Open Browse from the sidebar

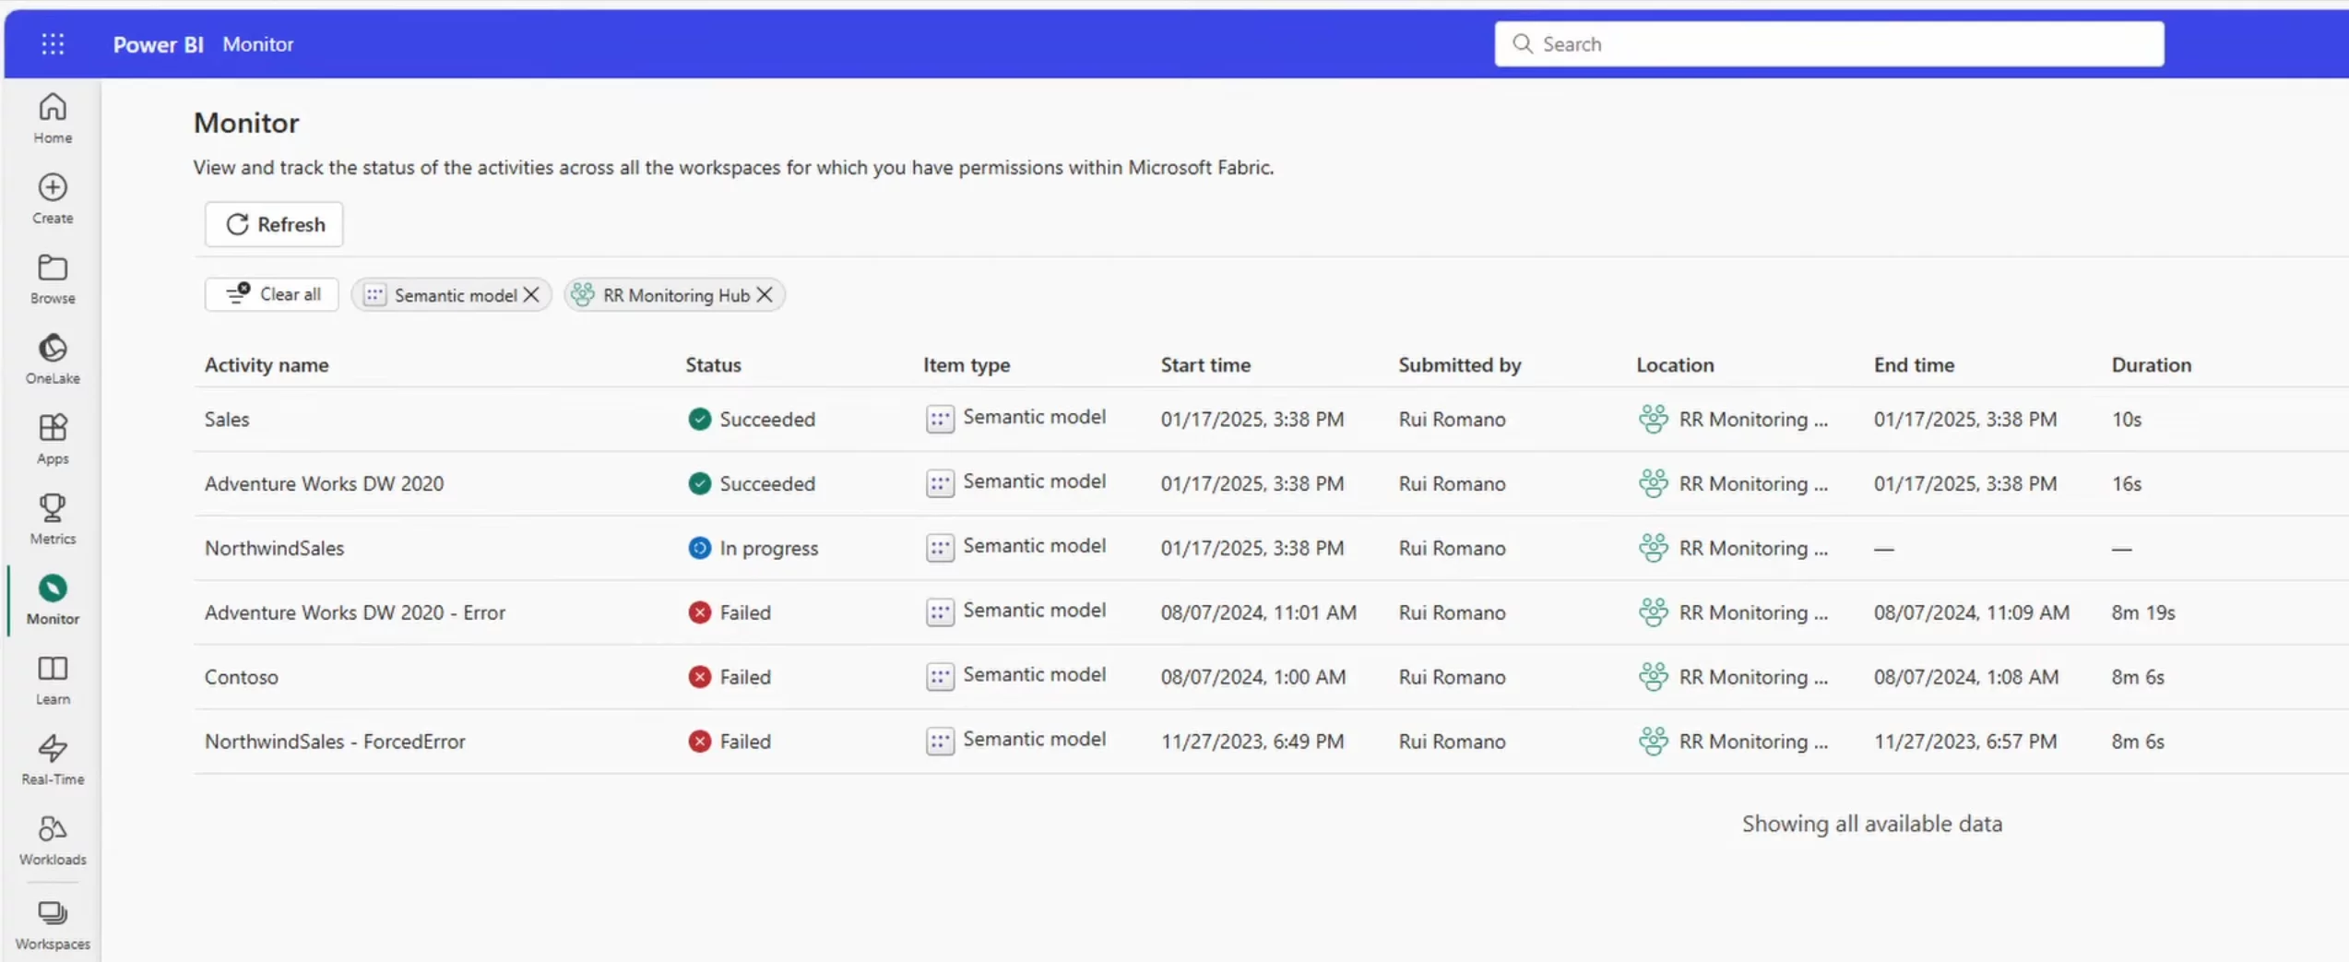pos(53,277)
